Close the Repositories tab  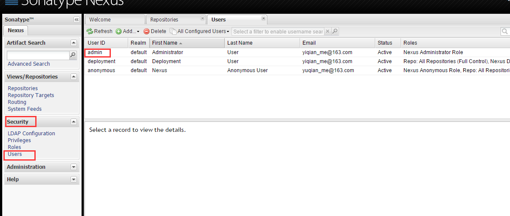click(202, 18)
